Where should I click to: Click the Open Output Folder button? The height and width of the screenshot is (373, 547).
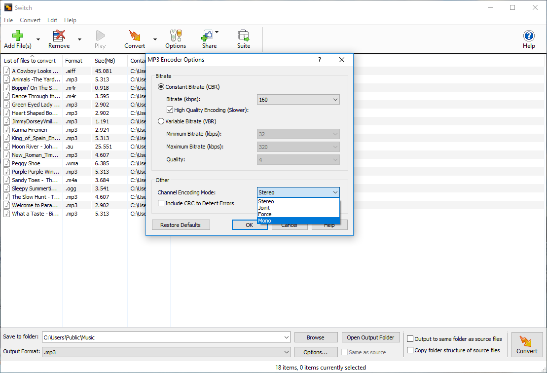pos(370,337)
